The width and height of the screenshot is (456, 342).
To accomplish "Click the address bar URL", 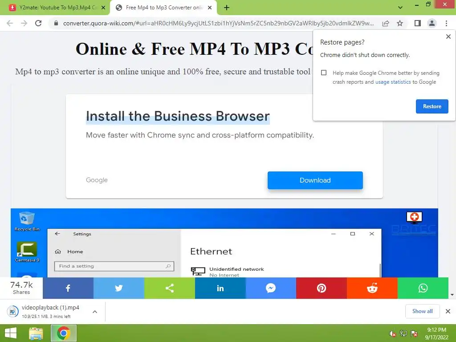I will pyautogui.click(x=218, y=23).
